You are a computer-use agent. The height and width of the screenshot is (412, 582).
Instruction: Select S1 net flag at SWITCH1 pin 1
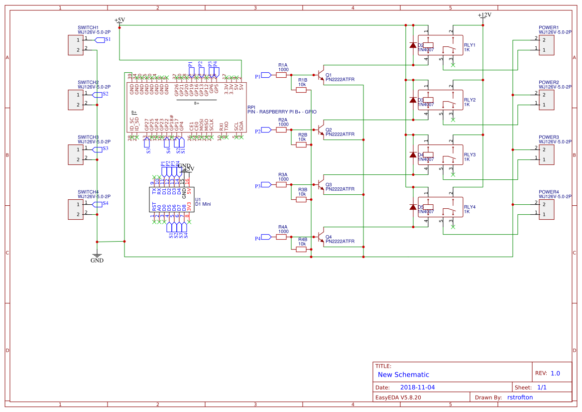[100, 40]
